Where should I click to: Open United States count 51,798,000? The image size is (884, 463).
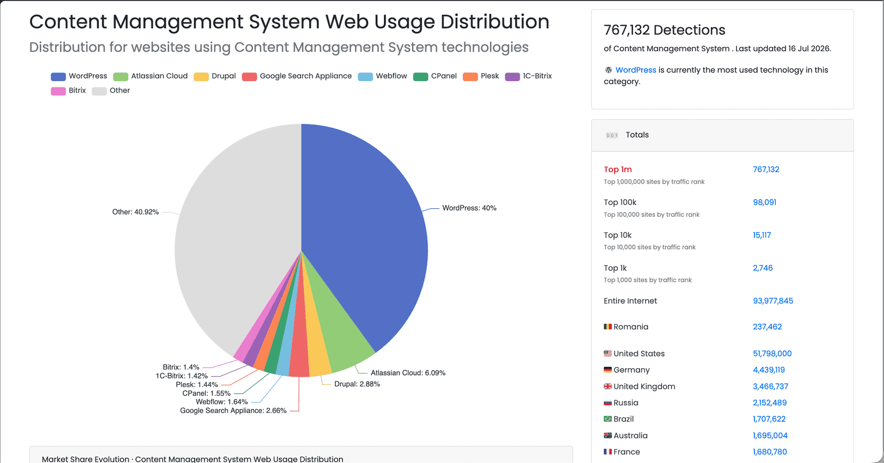(772, 354)
